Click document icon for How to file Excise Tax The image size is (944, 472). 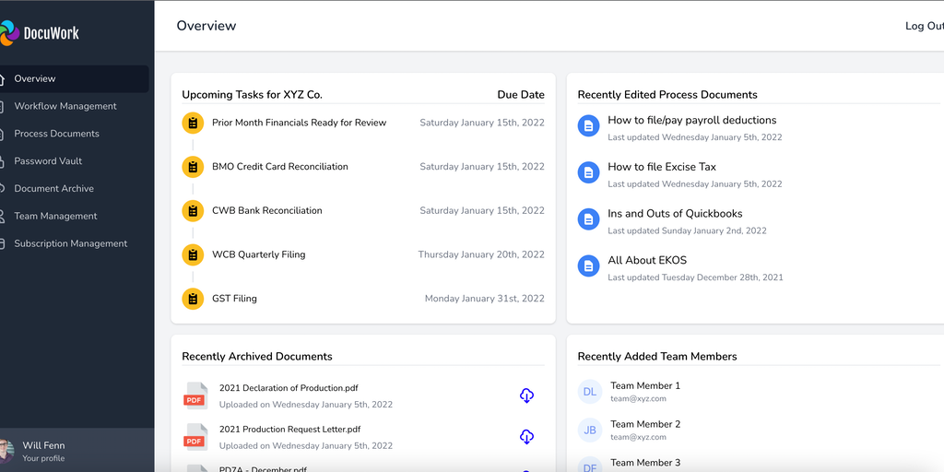pyautogui.click(x=588, y=172)
